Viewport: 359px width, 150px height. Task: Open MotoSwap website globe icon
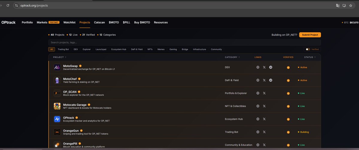(258, 67)
